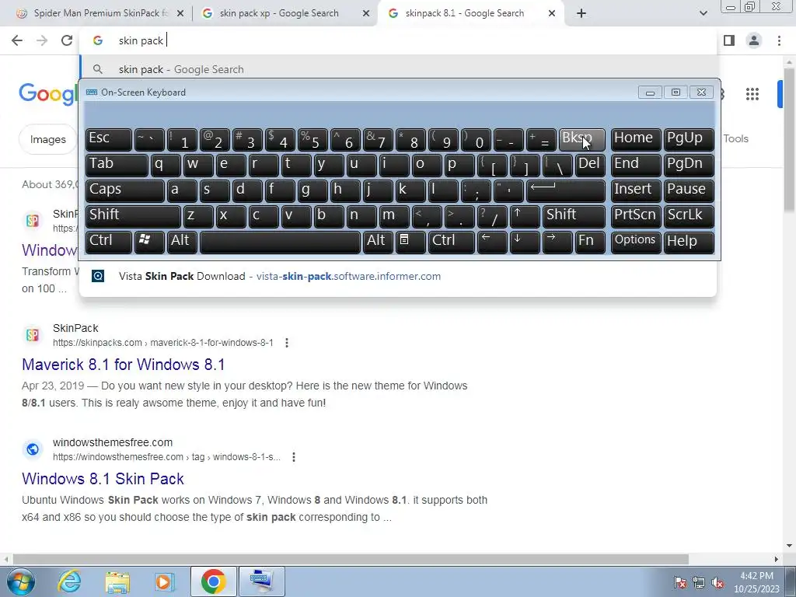The height and width of the screenshot is (597, 796).
Task: Open Chrome's three-dot menu
Action: (779, 40)
